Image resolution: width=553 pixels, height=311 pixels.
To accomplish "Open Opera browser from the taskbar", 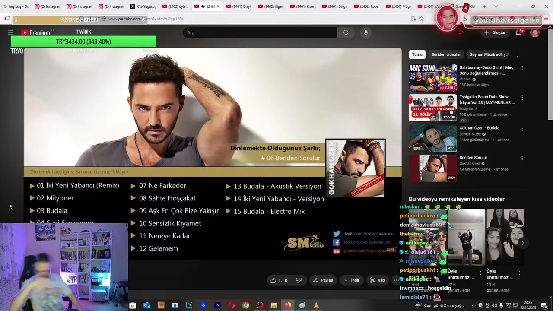I will click(x=232, y=305).
